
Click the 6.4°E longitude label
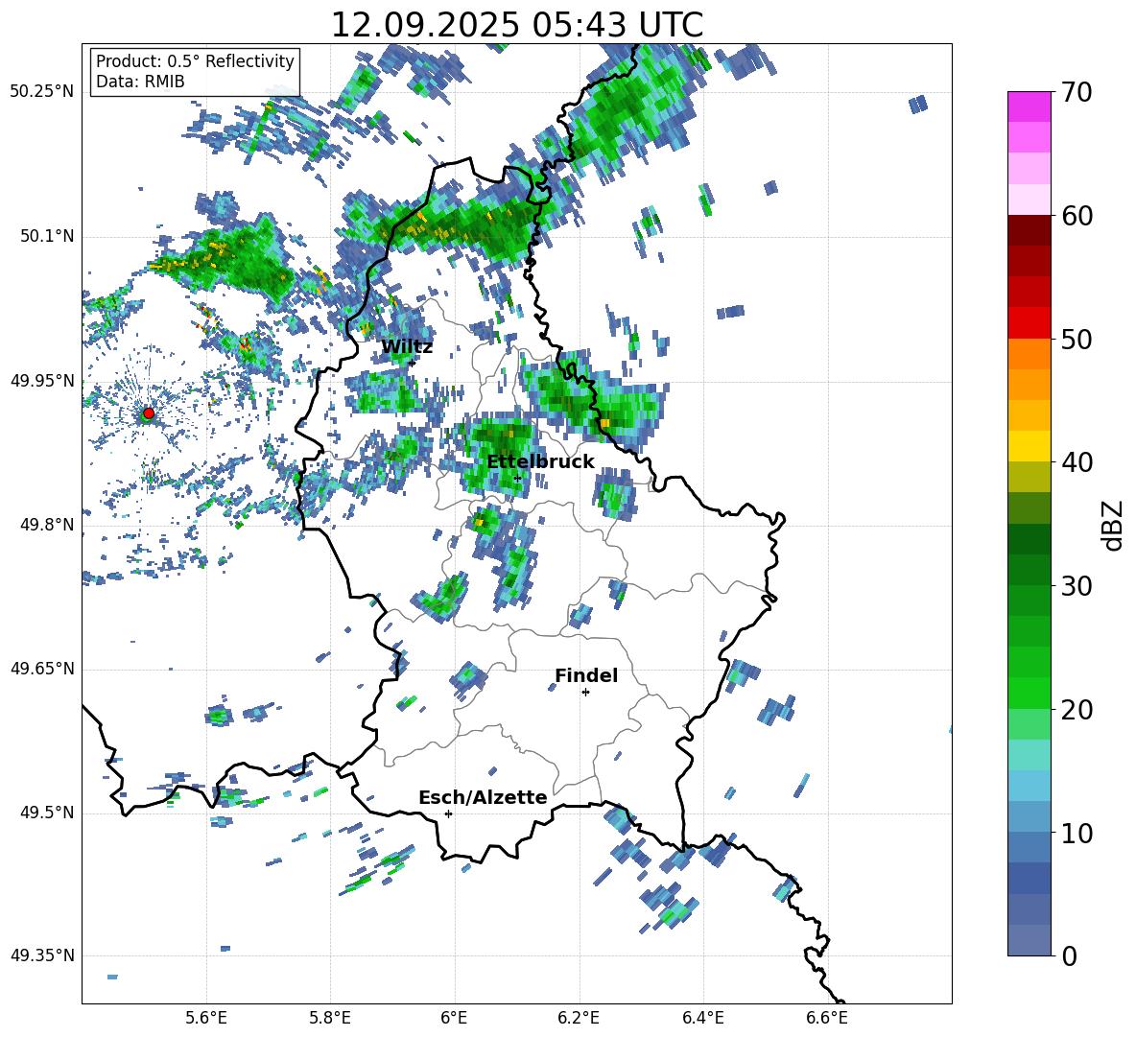(x=702, y=1018)
